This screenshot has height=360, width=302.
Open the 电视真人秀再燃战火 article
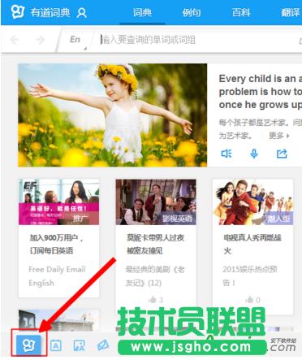[252, 244]
